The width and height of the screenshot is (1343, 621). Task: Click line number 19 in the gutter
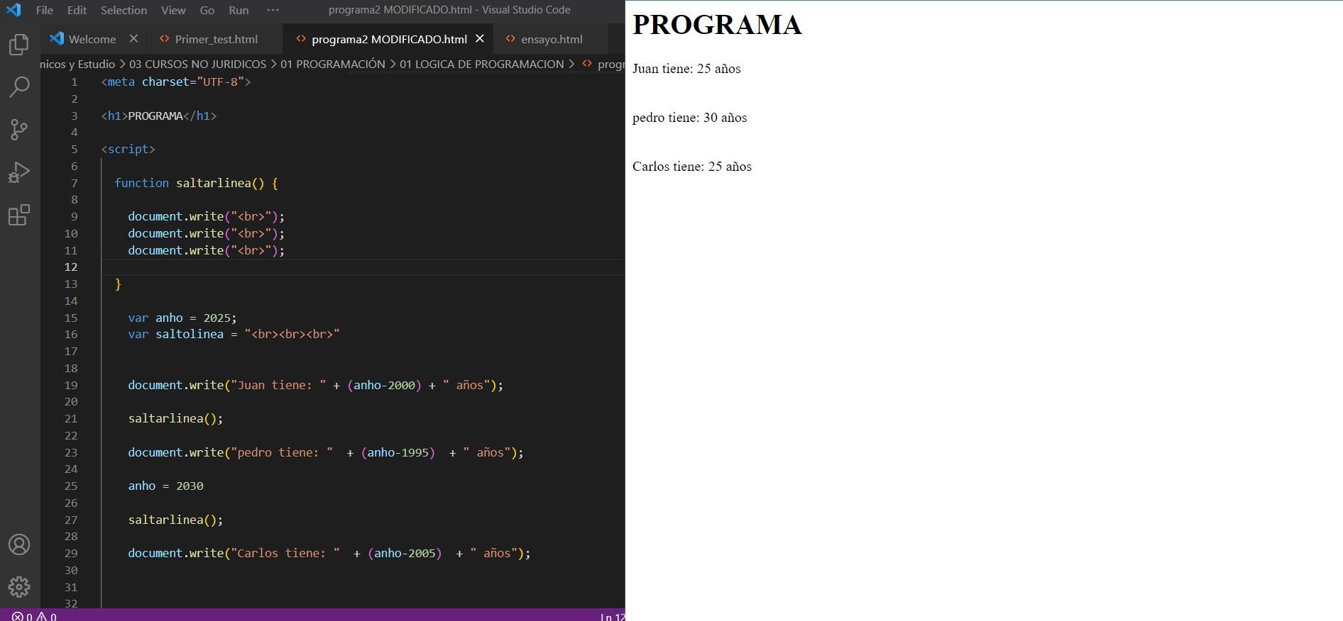[71, 385]
